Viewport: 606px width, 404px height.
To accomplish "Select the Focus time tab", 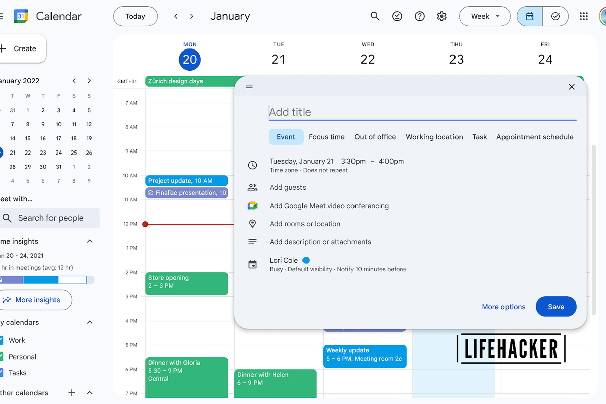I will pos(327,137).
